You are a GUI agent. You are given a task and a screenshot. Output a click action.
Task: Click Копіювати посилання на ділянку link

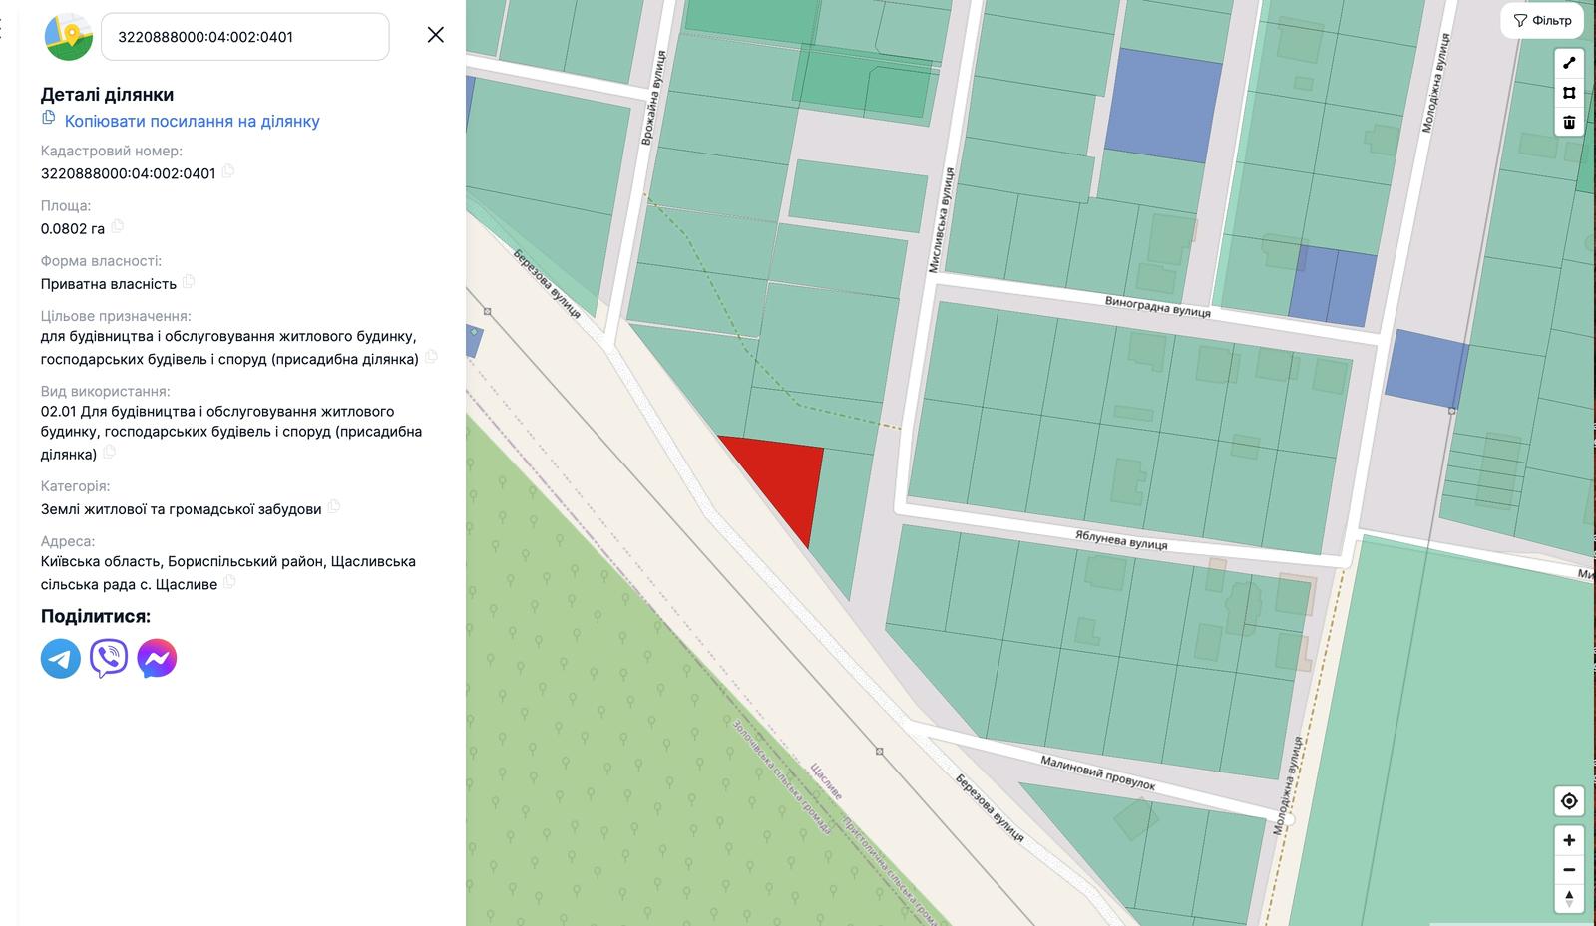pos(192,122)
